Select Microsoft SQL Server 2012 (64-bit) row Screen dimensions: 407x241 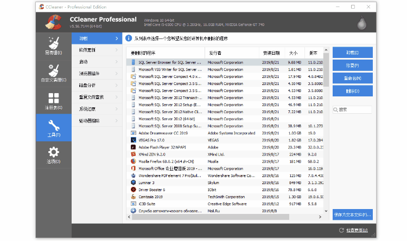point(225,119)
